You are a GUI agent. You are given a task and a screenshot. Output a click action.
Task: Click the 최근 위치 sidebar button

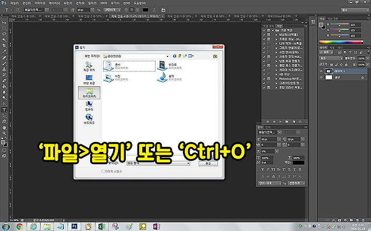click(x=89, y=66)
